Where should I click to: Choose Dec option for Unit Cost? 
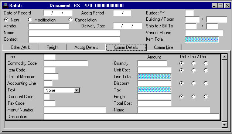pyautogui.click(x=206, y=70)
